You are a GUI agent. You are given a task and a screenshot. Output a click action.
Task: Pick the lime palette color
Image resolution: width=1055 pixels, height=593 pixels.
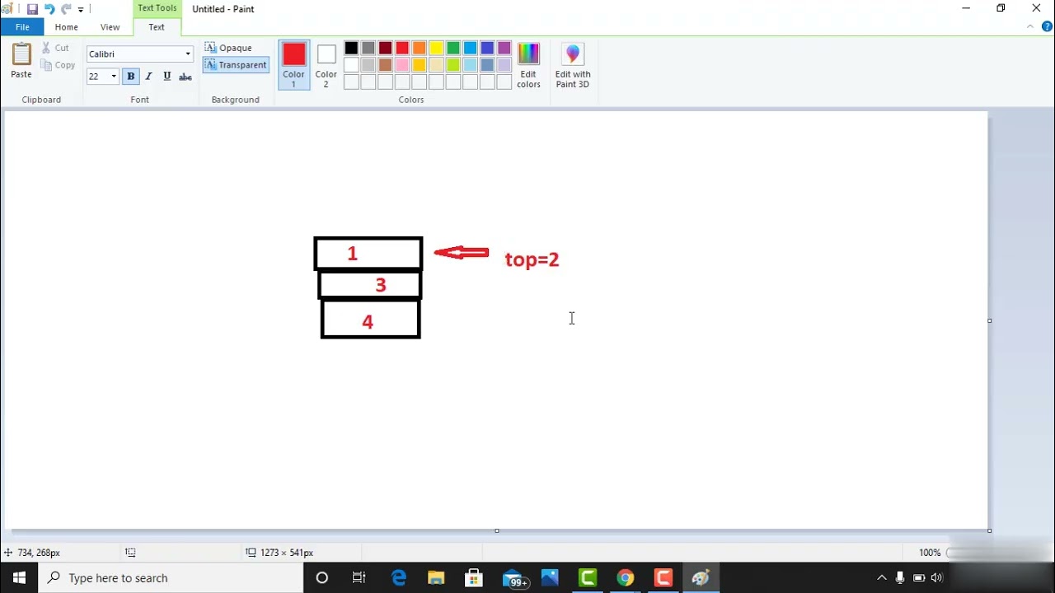453,65
